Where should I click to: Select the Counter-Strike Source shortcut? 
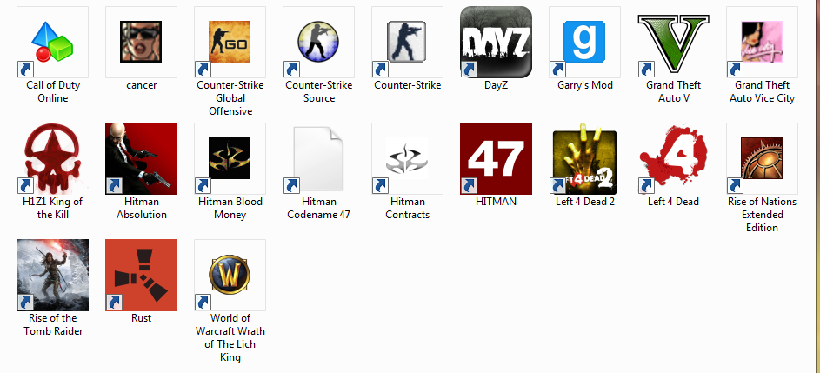[x=318, y=42]
